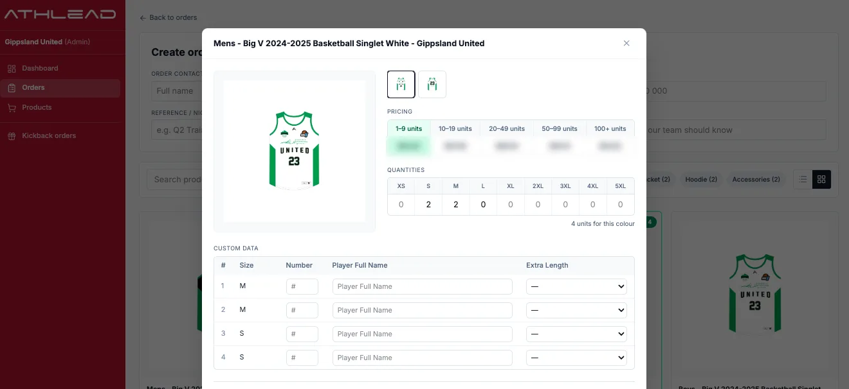Image resolution: width=849 pixels, height=389 pixels.
Task: Select the 10–19 units pricing tier
Action: (x=455, y=128)
